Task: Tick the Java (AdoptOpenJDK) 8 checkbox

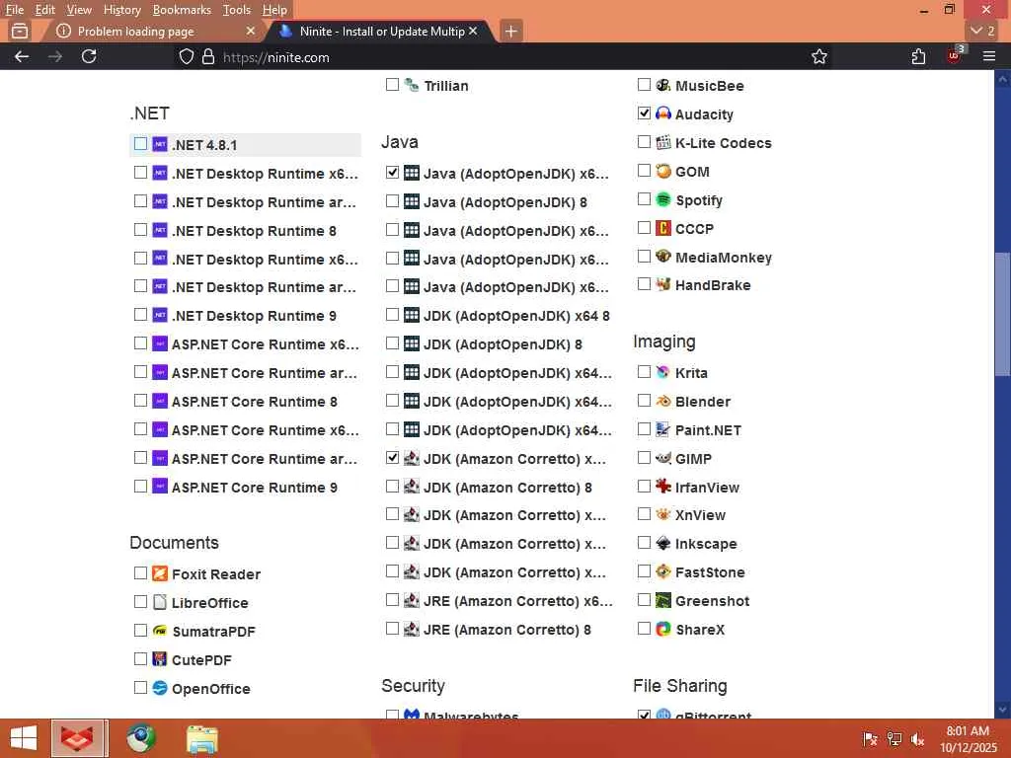Action: [392, 200]
